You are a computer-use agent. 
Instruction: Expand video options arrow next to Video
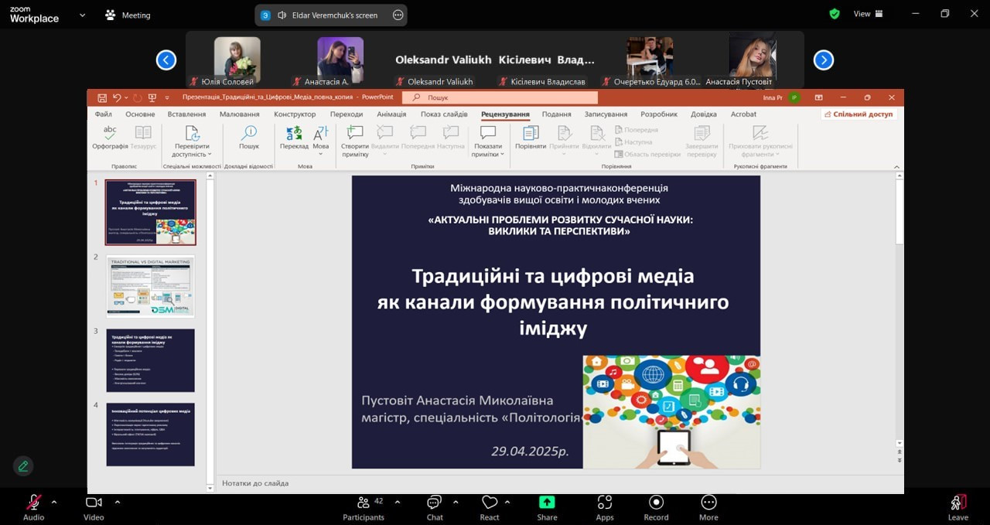coord(118,502)
